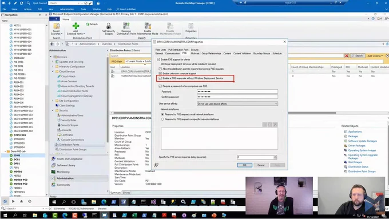This screenshot has width=389, height=219.
Task: Open the Boot Images related link
Action: pos(355,162)
